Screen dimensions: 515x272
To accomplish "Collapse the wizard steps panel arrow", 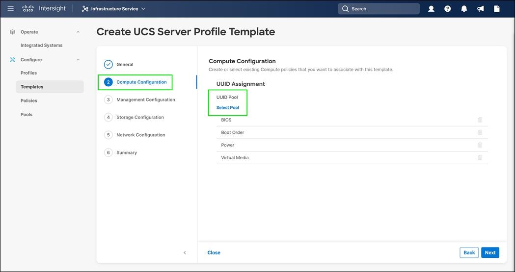I will coord(185,253).
